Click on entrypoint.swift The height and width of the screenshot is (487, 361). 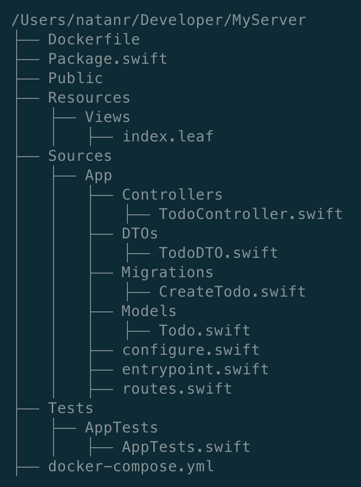click(x=195, y=370)
